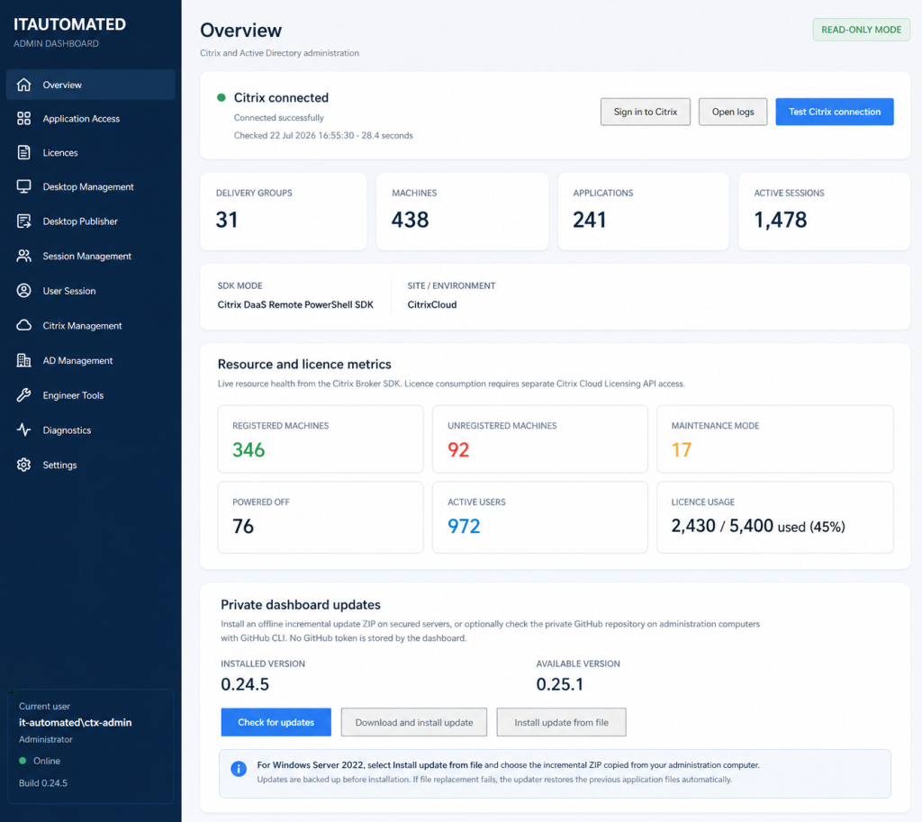Image resolution: width=922 pixels, height=822 pixels.
Task: Click the Licences document icon
Action: point(23,153)
